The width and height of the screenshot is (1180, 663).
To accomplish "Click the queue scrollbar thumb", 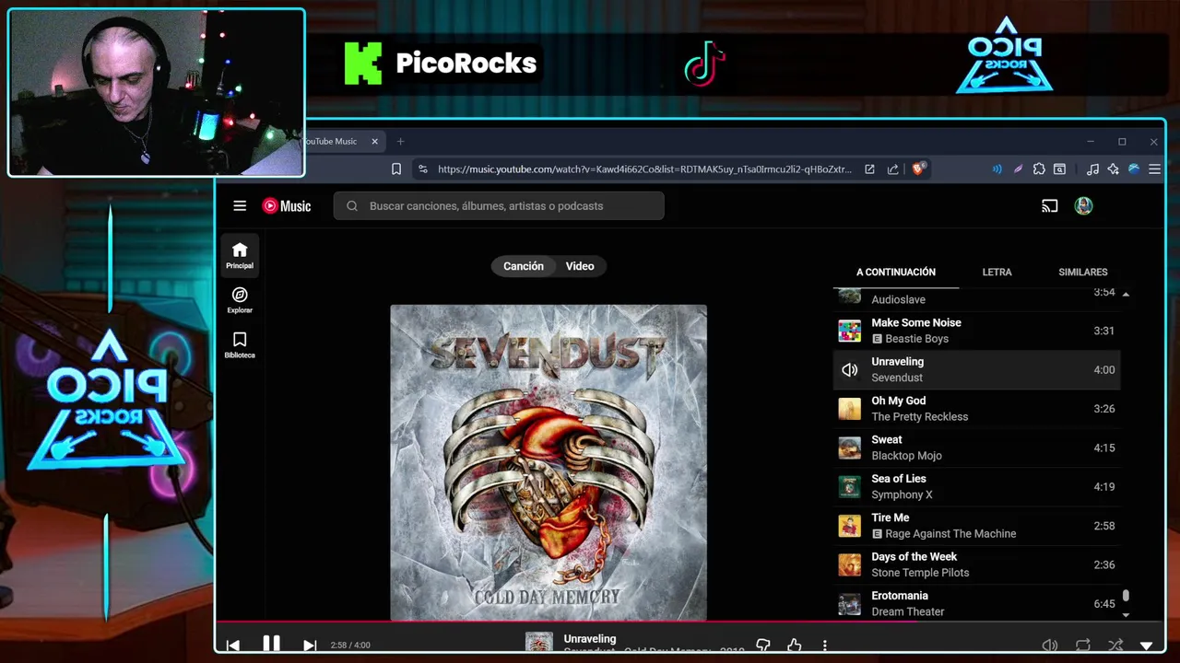I will pos(1126,597).
